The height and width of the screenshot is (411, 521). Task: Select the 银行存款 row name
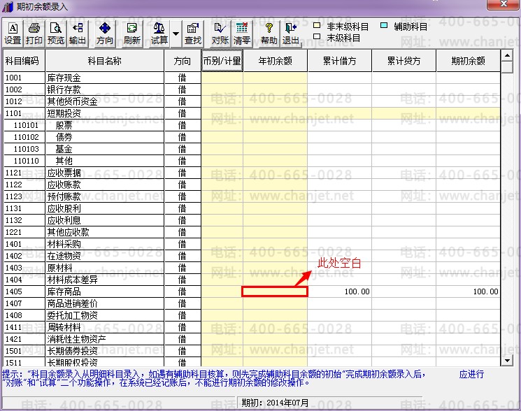64,89
